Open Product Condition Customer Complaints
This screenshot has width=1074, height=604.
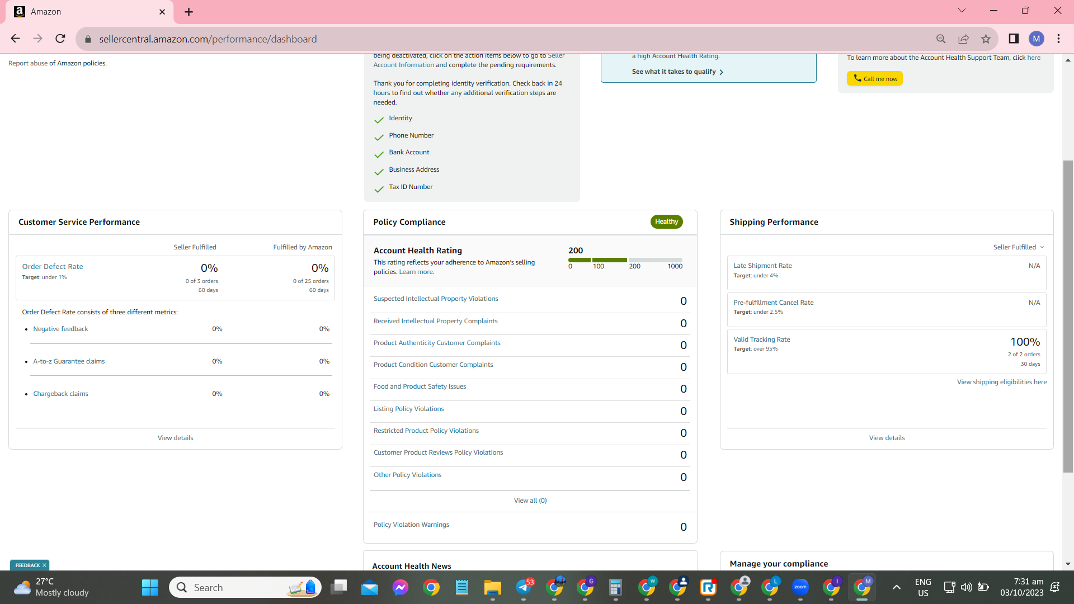tap(434, 365)
